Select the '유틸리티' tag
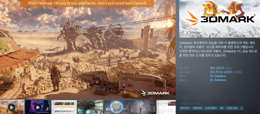The width and height of the screenshot is (260, 114). click(198, 108)
